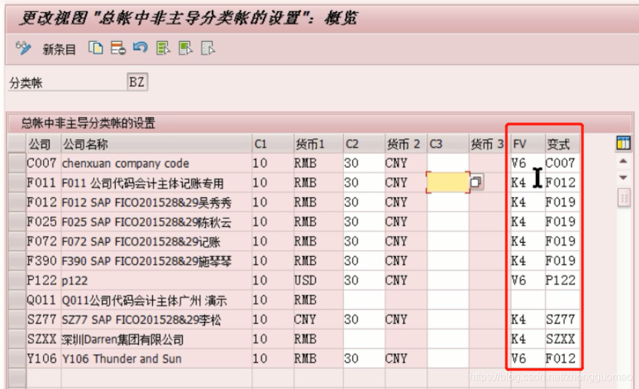639x389 pixels.
Task: Click the 'chenxuan company code' name cell
Action: 157,163
